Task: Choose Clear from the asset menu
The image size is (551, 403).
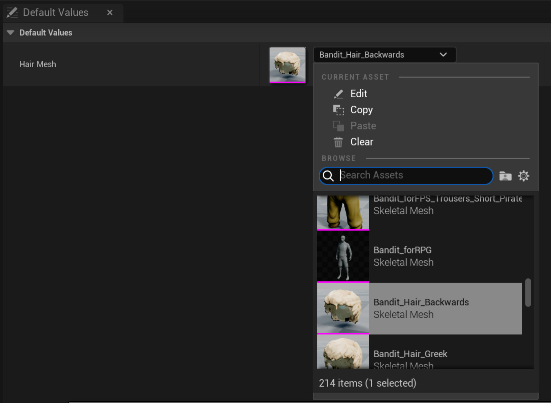Action: click(x=362, y=142)
